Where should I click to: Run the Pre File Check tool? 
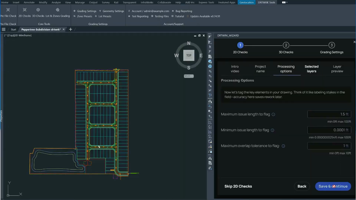coord(8,13)
